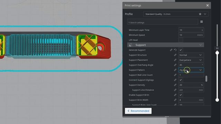Image resolution: width=221 pixels, height=124 pixels.
Task: Click the Enable Support Brim label
Action: click(139, 95)
